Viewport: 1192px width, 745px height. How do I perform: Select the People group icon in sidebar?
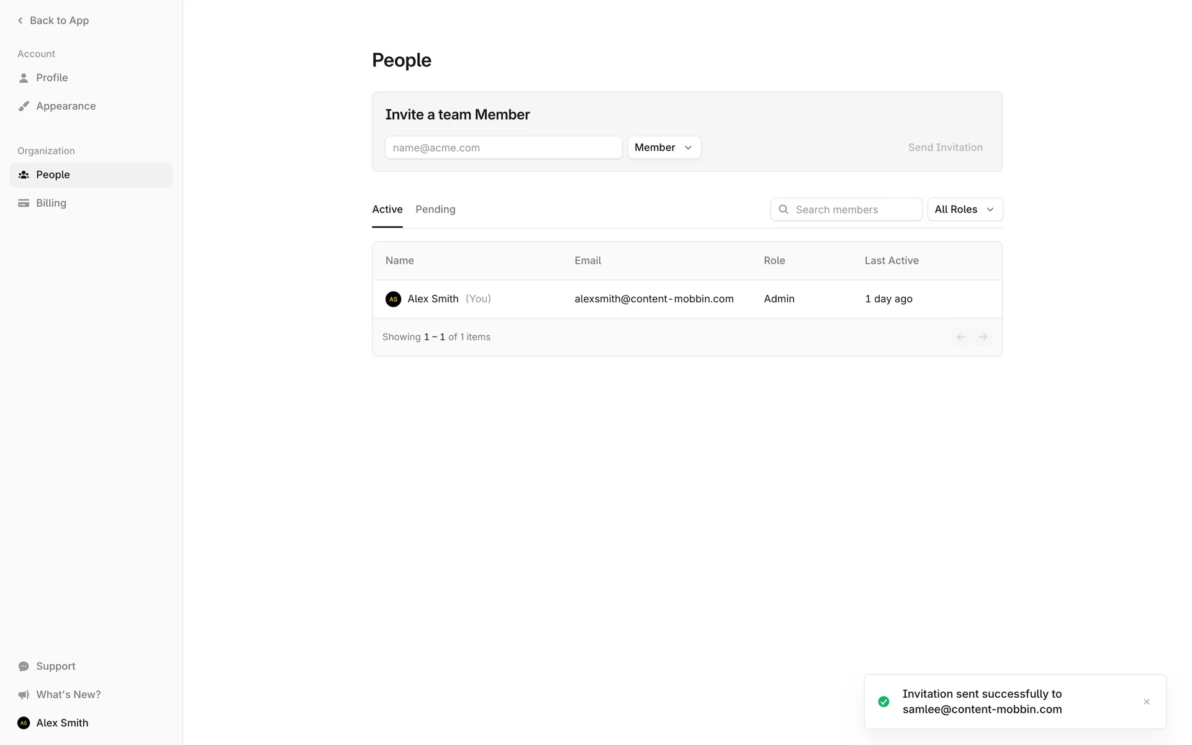pos(24,175)
